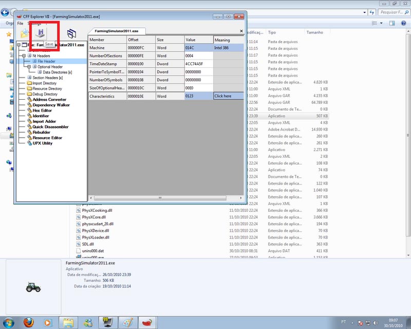411x329 pixels.
Task: Click the Machine value field 014C
Action: (198, 48)
